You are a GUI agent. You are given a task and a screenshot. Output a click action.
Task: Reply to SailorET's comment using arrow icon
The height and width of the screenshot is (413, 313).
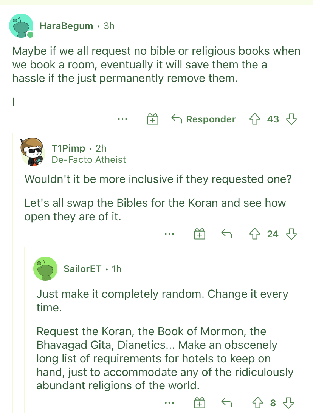pos(226,402)
